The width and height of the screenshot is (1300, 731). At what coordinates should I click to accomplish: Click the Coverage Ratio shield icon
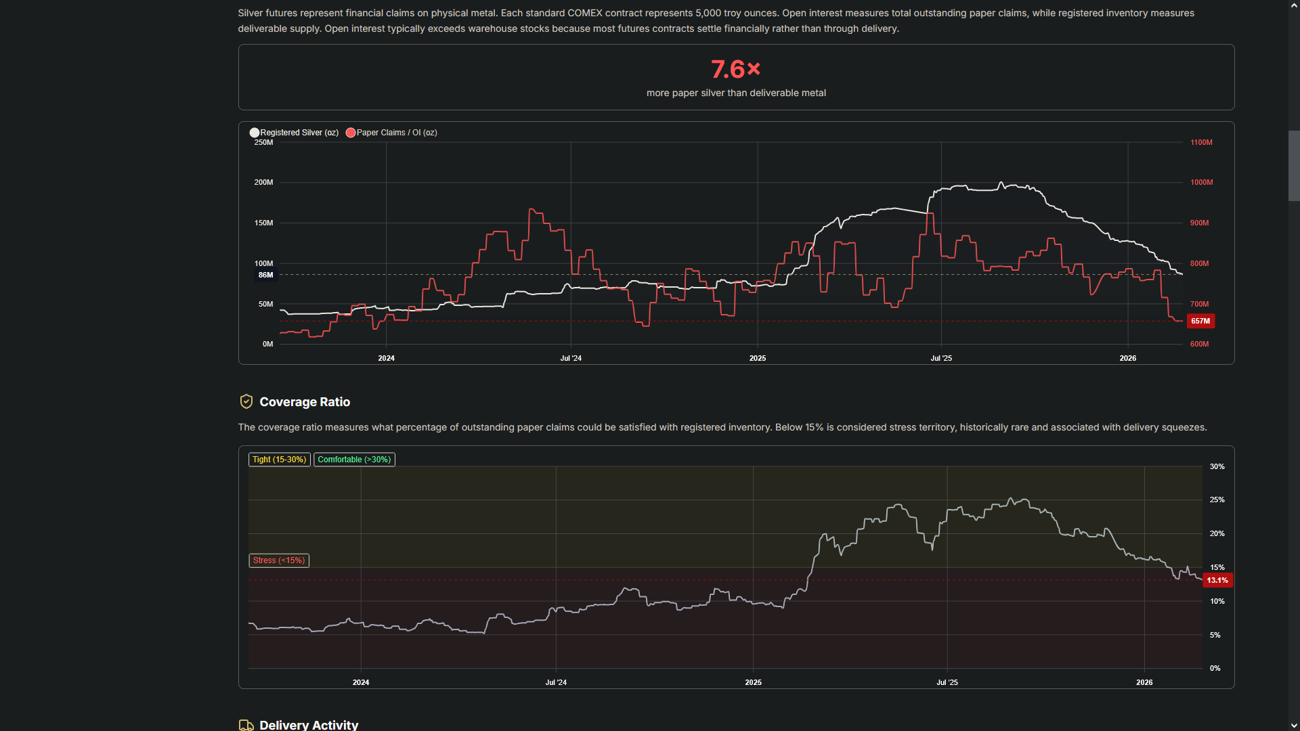tap(246, 401)
